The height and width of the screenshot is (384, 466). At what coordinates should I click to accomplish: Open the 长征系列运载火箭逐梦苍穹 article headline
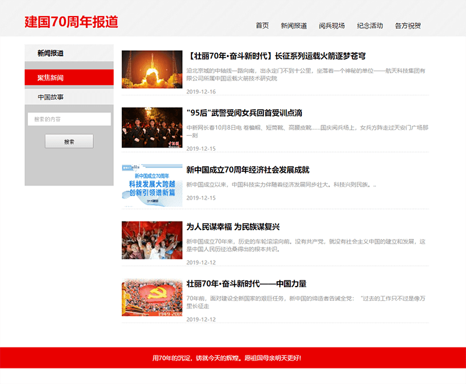(x=276, y=56)
